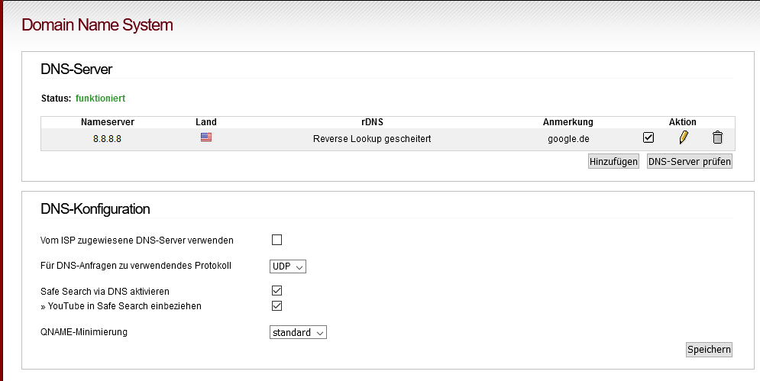Expand the QNAME-Minimierung standard dropdown
The width and height of the screenshot is (760, 381).
(298, 333)
